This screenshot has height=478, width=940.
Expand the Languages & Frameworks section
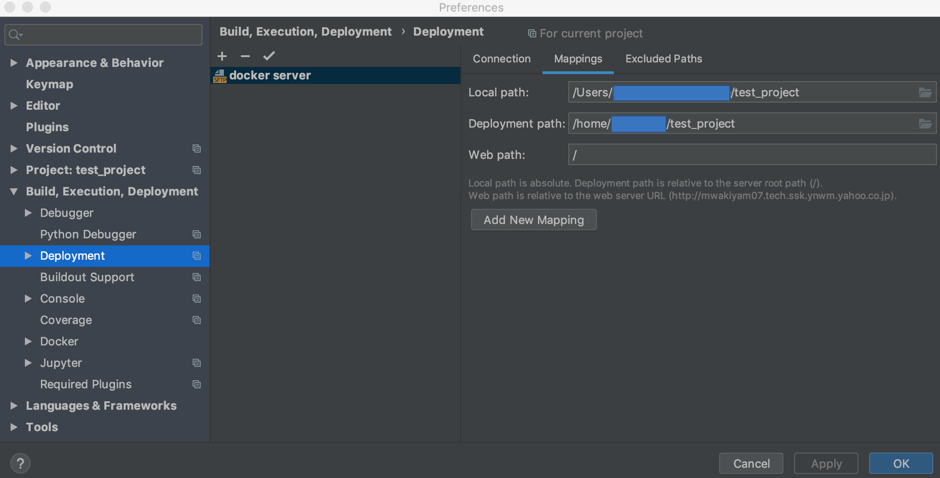(14, 406)
